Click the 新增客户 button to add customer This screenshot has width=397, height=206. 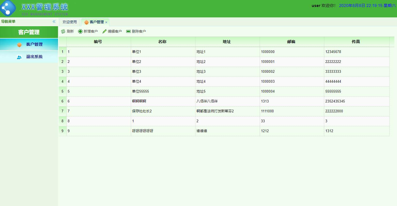pos(88,31)
